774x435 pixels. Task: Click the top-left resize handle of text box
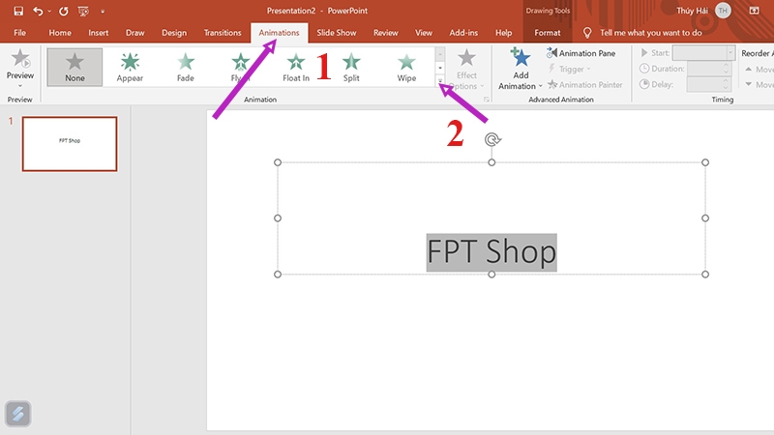278,162
